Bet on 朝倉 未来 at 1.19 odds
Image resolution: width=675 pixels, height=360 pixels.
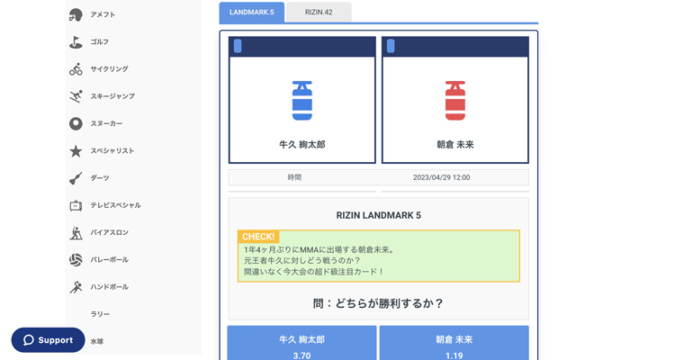[454, 343]
